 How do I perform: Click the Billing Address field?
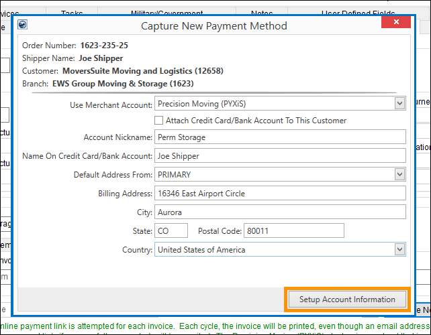[x=280, y=194]
